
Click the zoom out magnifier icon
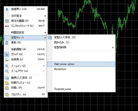point(7,71)
